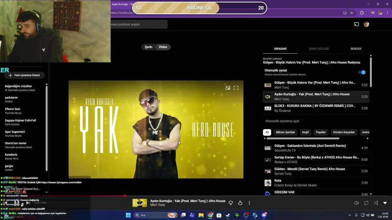The width and height of the screenshot is (392, 220).
Task: Like the current song Yak
Action: point(240,203)
